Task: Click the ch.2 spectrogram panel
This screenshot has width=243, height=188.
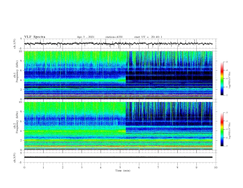Action: coord(118,126)
